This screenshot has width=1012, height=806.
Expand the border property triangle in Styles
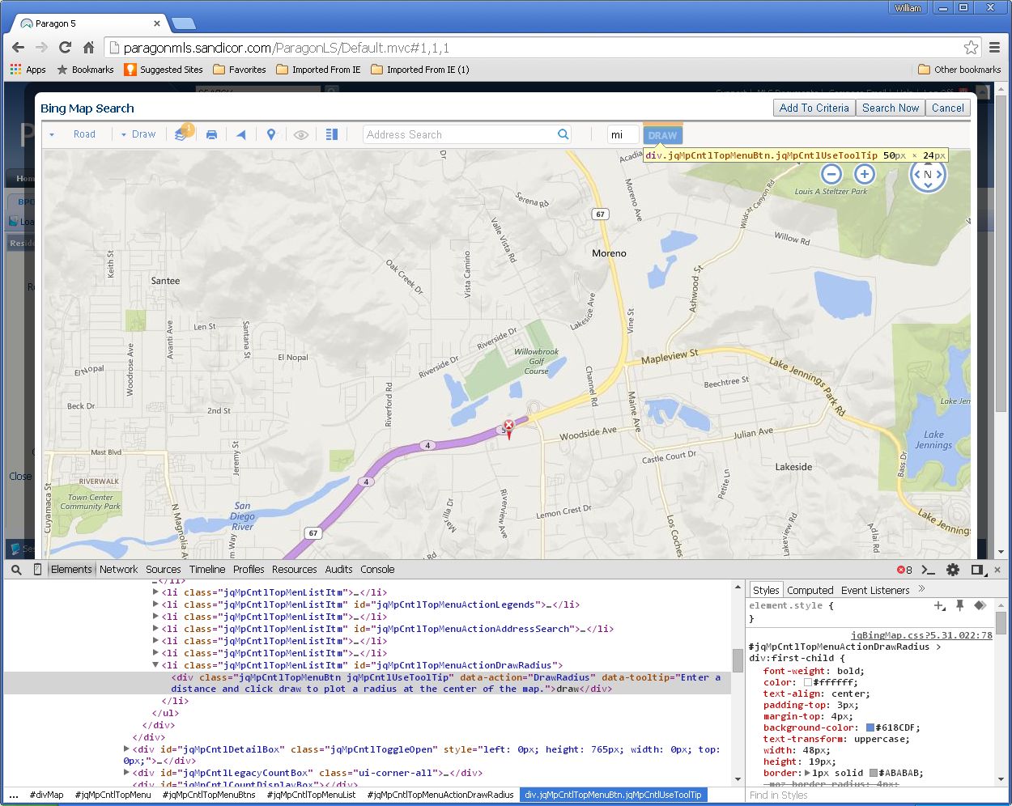(807, 773)
